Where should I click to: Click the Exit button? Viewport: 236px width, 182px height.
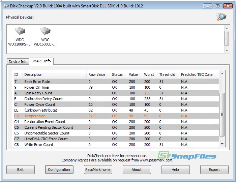[x=21, y=170]
